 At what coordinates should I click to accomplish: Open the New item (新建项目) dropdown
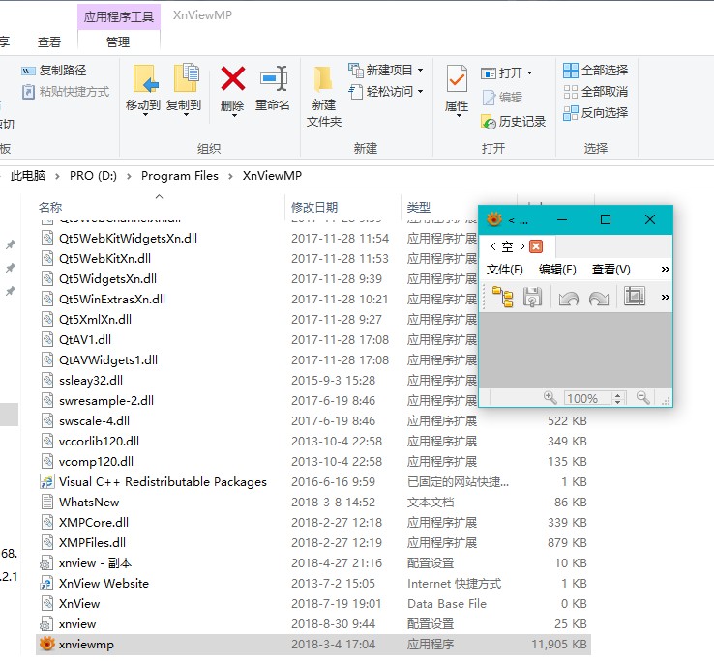[x=386, y=70]
